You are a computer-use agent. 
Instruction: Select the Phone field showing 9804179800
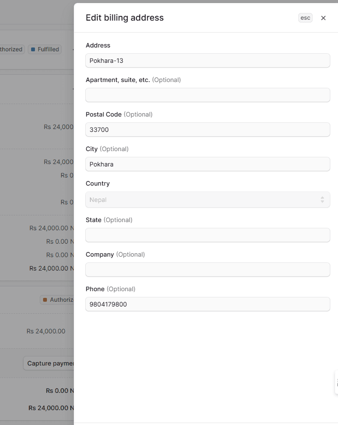coord(207,304)
